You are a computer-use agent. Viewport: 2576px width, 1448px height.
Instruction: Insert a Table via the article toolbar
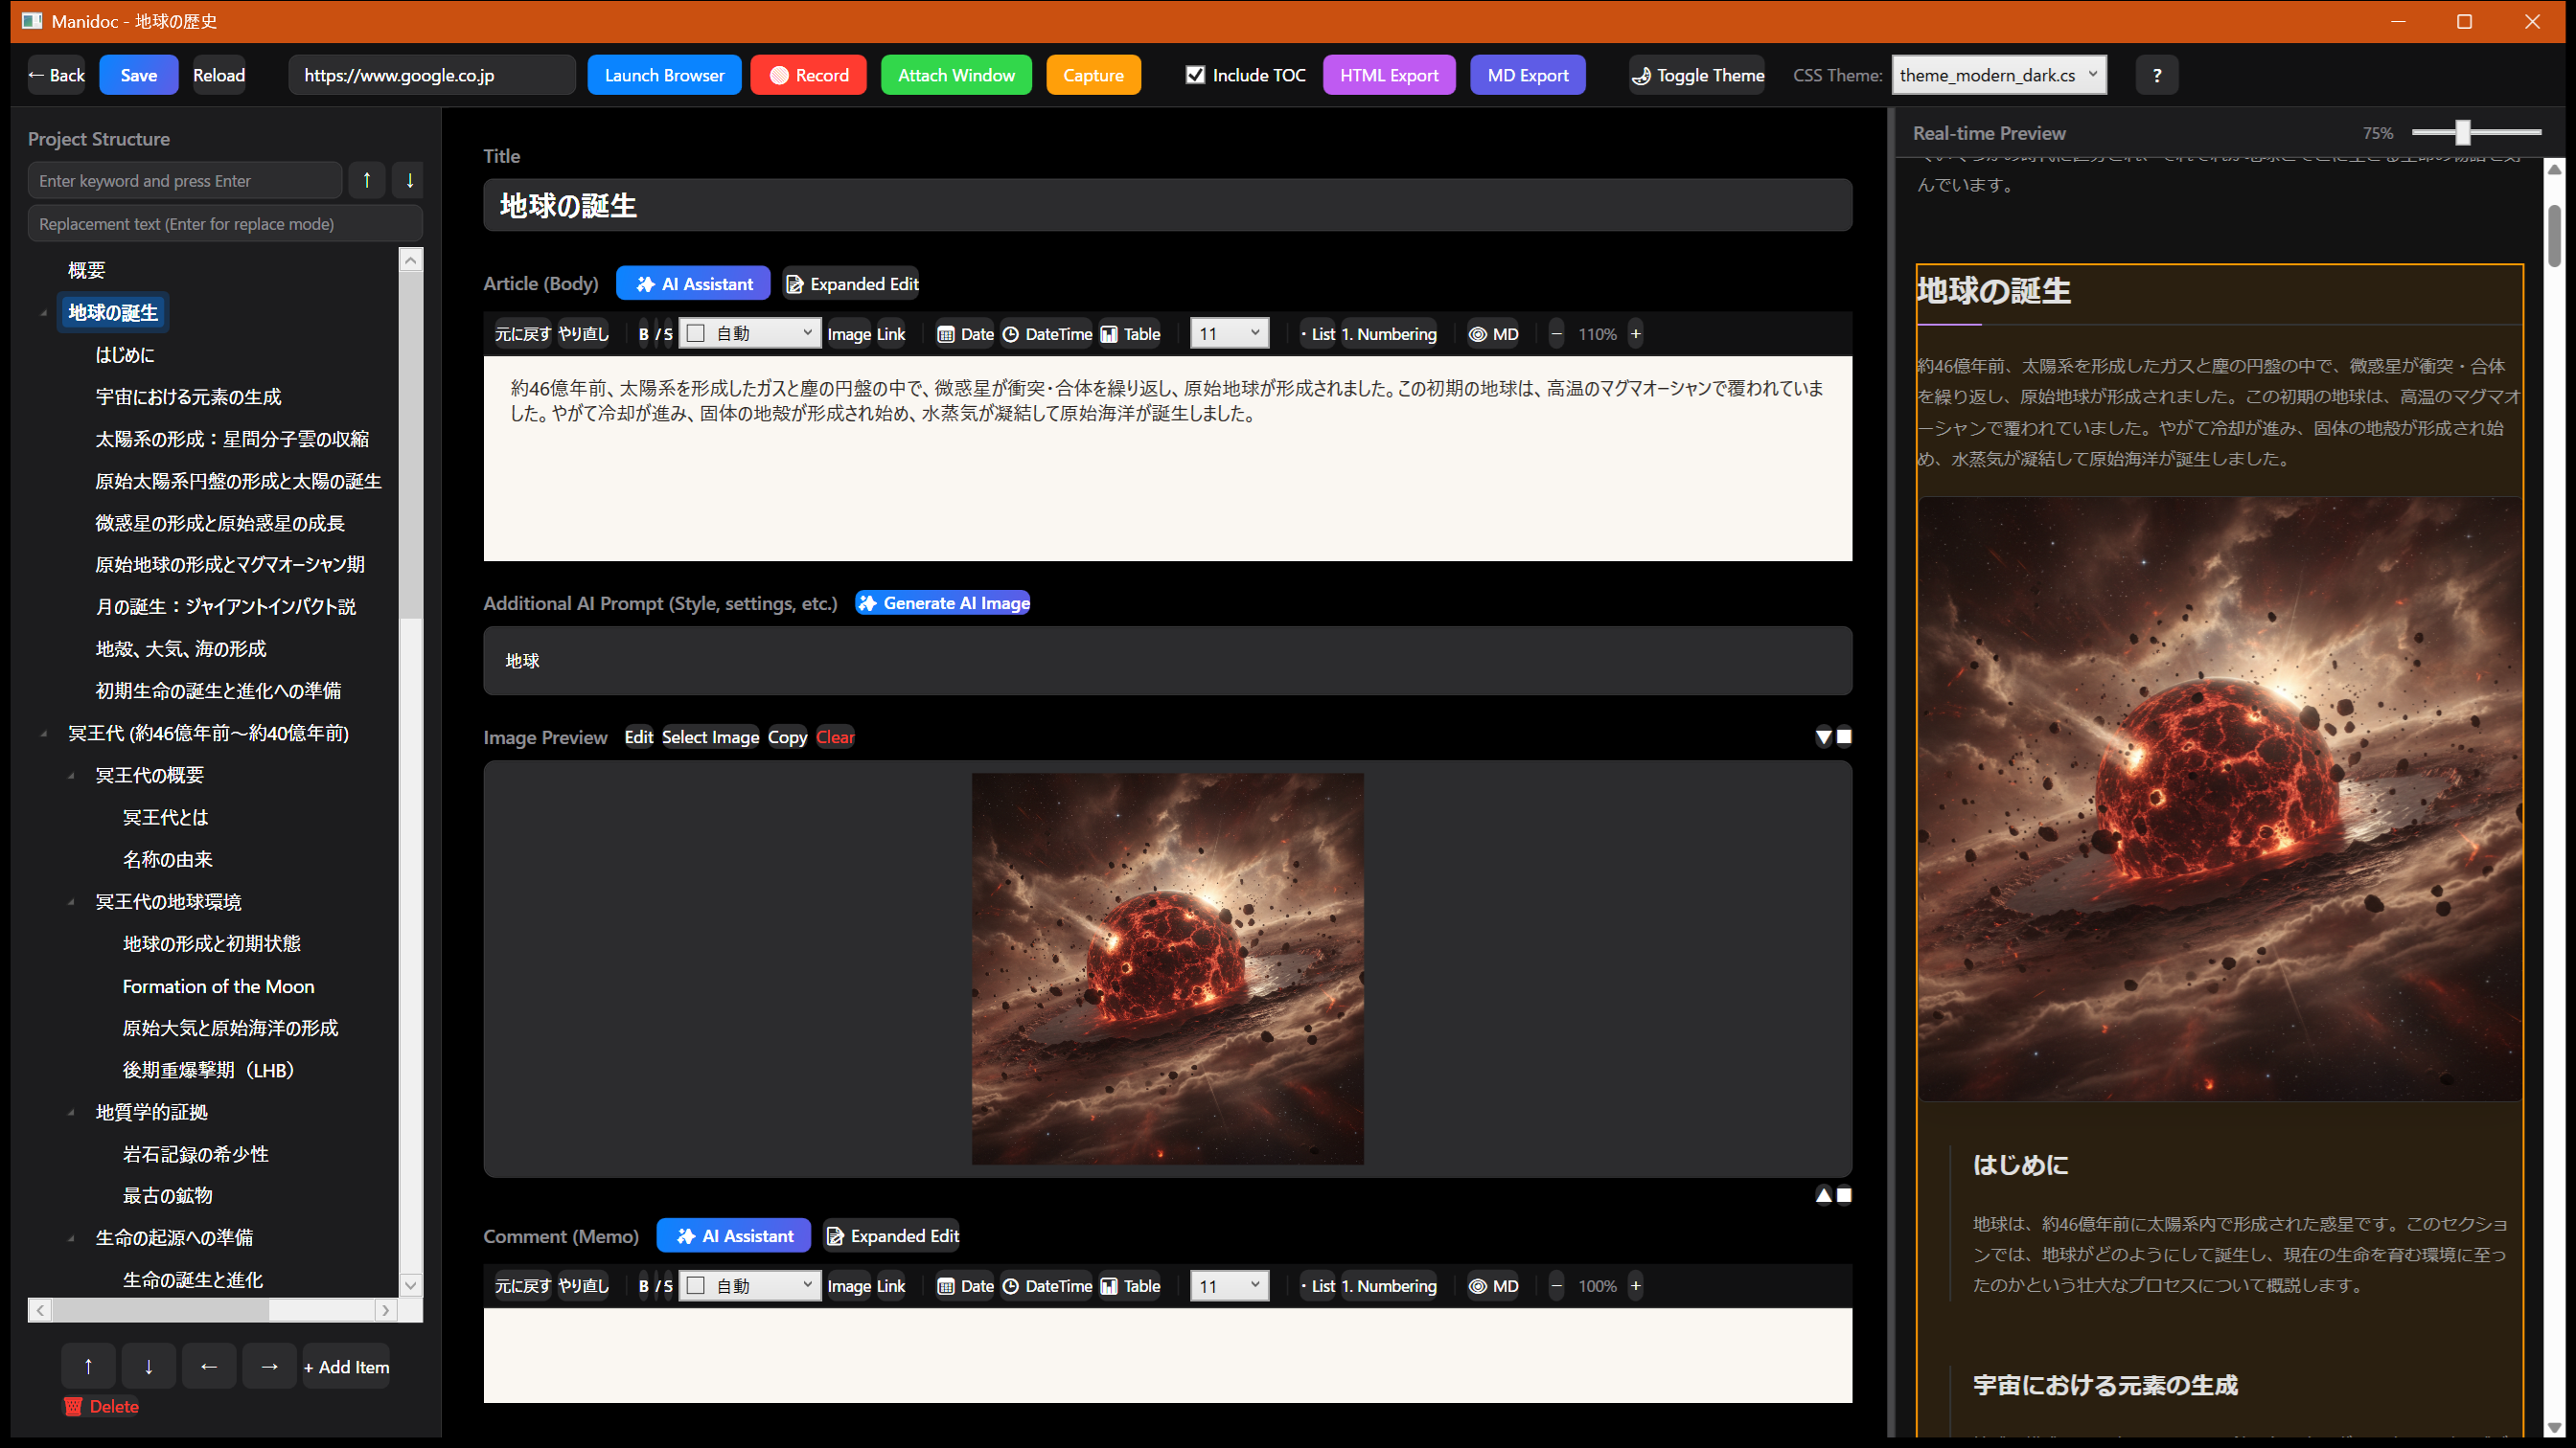tap(1129, 334)
